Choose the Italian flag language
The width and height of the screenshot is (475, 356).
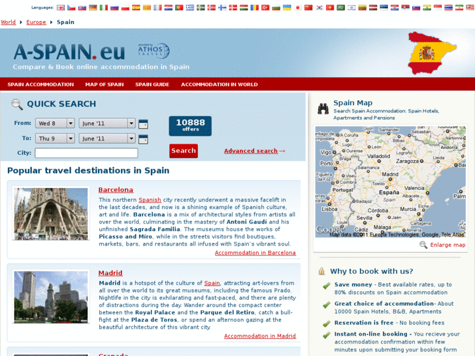pyautogui.click(x=104, y=8)
